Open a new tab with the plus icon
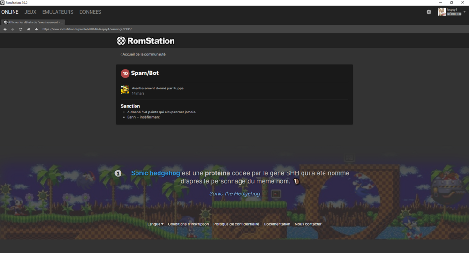This screenshot has height=253, width=469. (36, 29)
